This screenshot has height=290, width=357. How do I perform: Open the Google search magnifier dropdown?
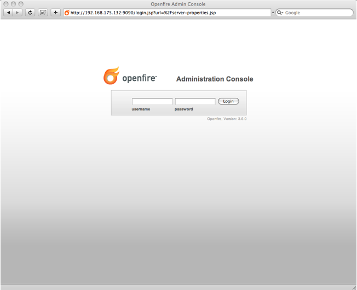(x=280, y=13)
